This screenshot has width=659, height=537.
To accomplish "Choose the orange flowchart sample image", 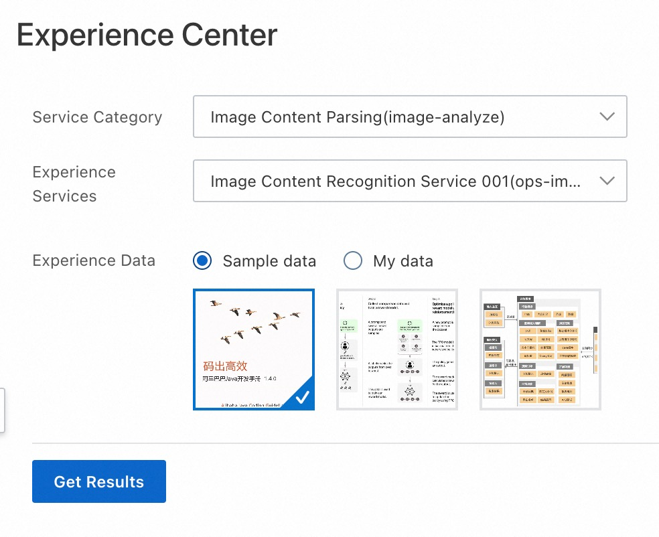I will click(540, 349).
